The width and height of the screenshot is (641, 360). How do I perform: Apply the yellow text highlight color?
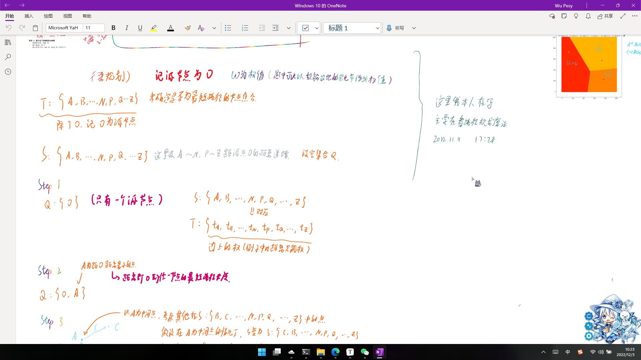tap(154, 28)
